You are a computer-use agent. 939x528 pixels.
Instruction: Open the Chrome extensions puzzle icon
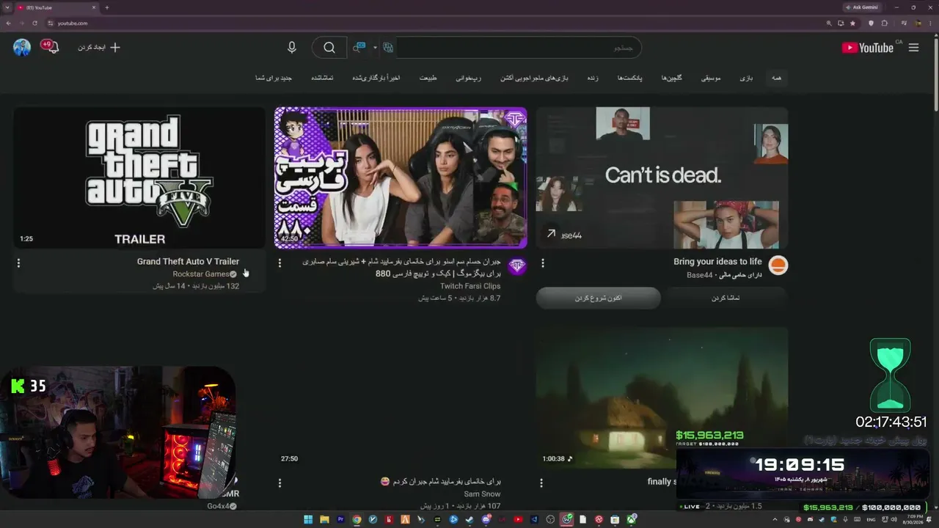[885, 23]
